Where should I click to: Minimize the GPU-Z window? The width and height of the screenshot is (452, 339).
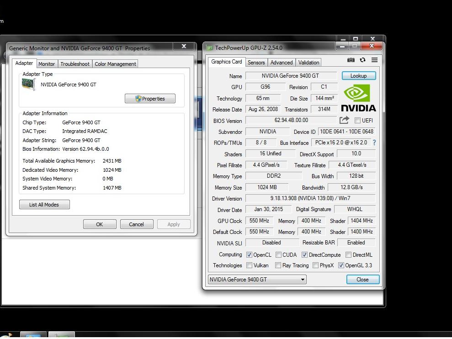pos(342,46)
